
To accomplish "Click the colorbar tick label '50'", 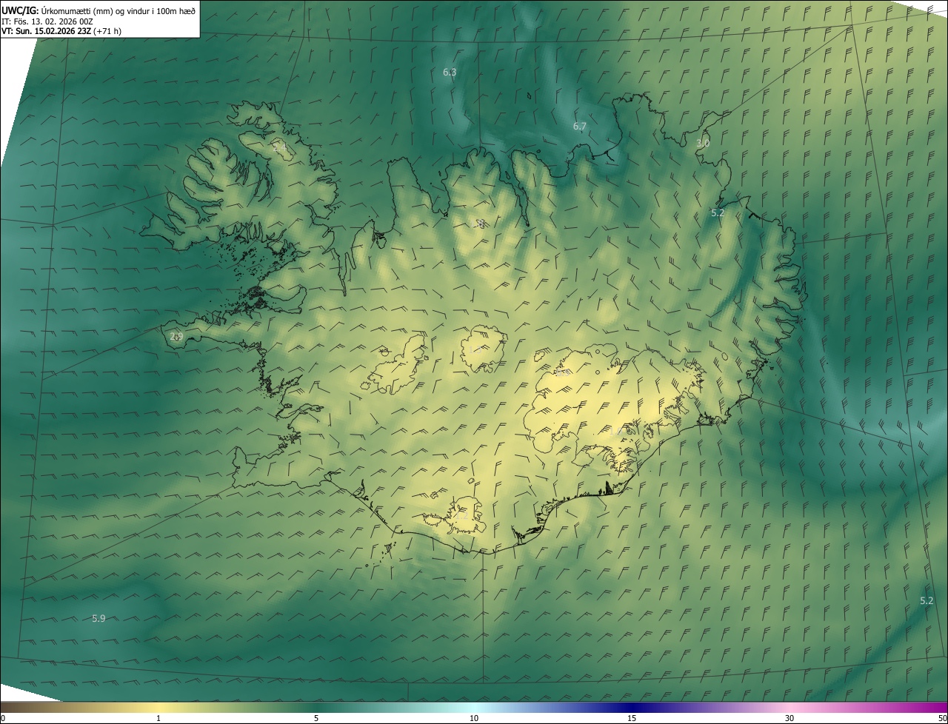I will [x=943, y=718].
